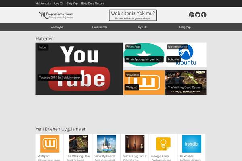Open the Truecaller app icon
The height and width of the screenshot is (161, 242).
[x=192, y=144]
